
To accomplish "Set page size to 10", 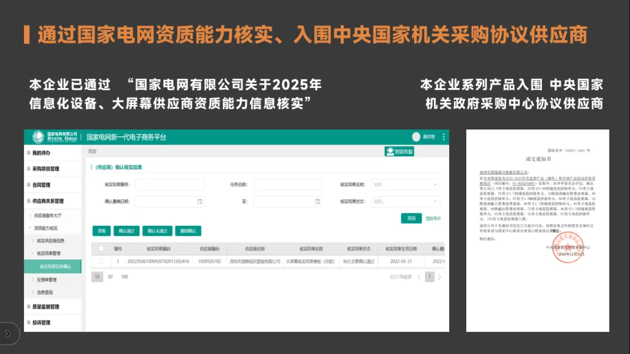I will coord(97,277).
